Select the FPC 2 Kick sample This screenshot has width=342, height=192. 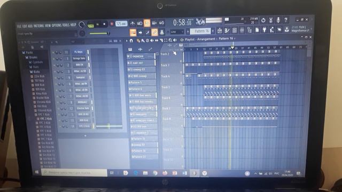coord(45,118)
